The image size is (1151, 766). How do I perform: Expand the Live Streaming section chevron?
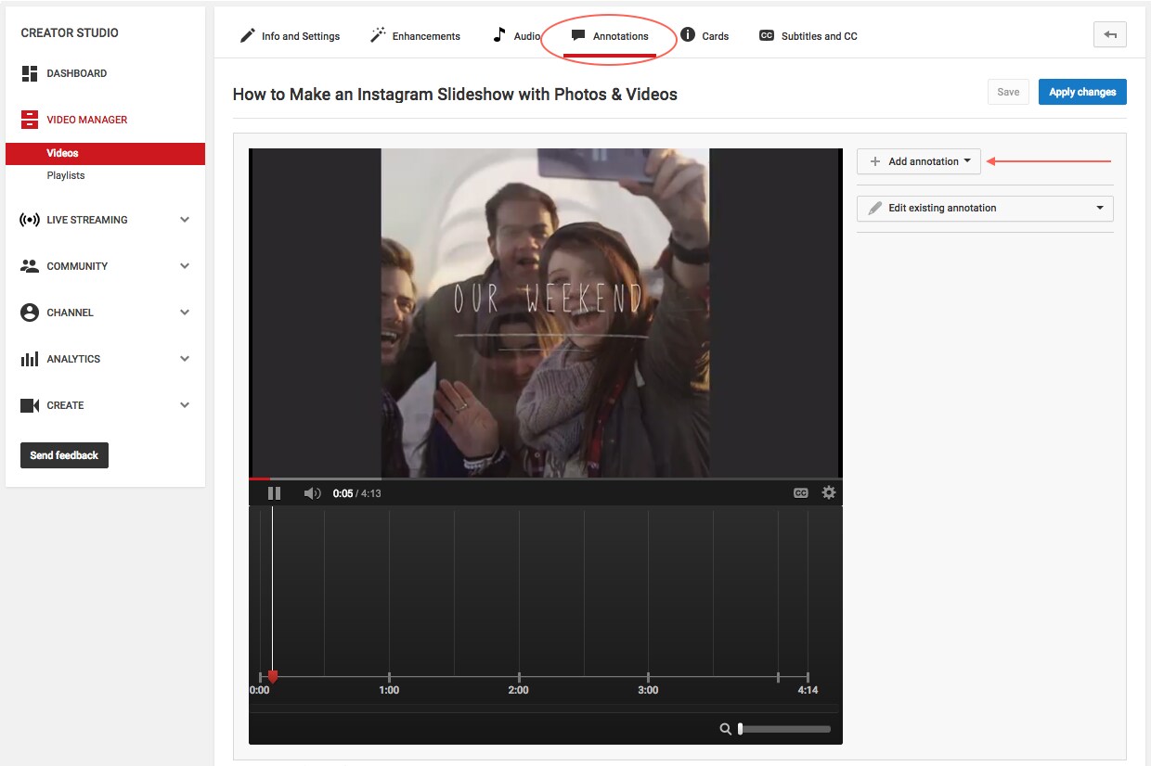coord(185,220)
